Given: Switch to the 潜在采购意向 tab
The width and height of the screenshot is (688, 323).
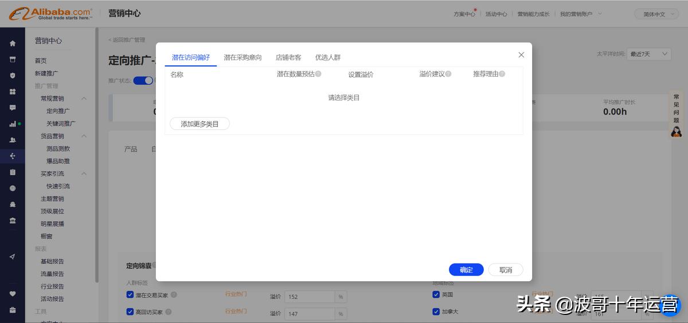Looking at the screenshot, I should click(243, 57).
